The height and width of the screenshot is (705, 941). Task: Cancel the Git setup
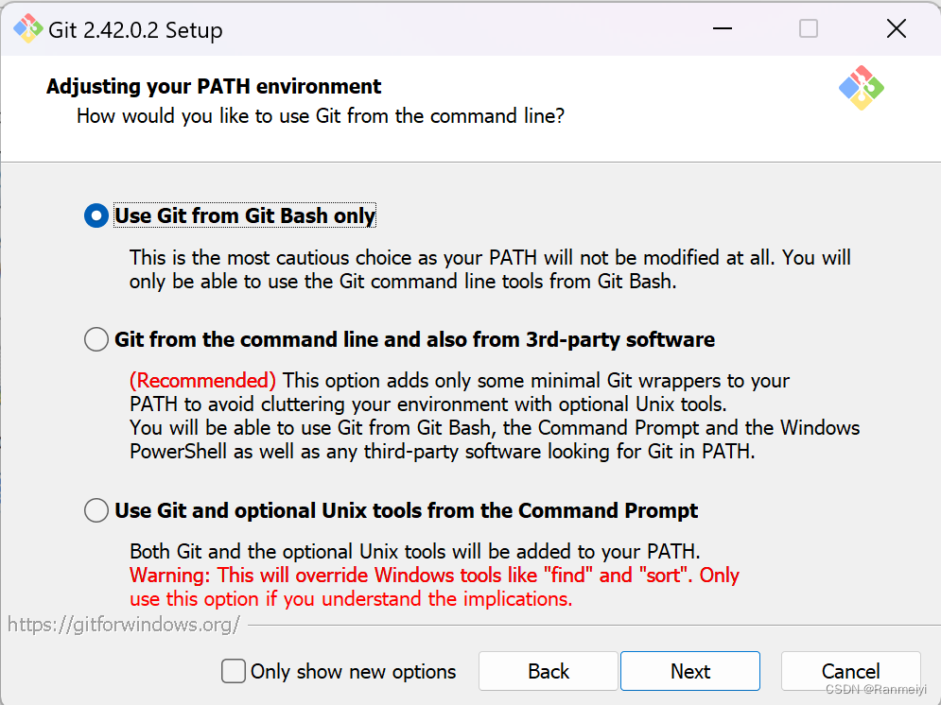850,671
